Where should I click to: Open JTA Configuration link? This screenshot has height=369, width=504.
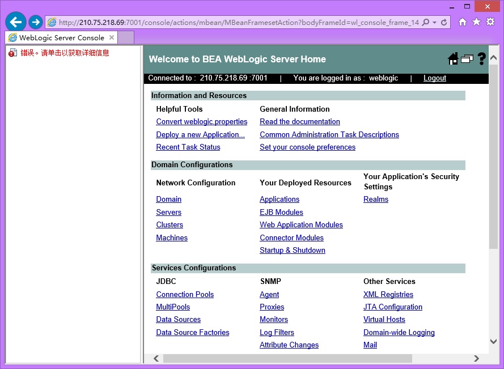click(x=393, y=307)
